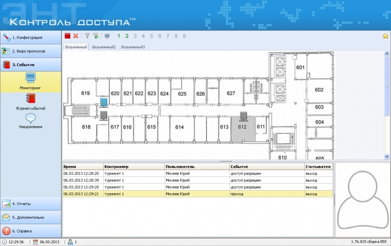Image resolution: width=391 pixels, height=246 pixels.
Task: Click room 627 on floor plan
Action: 231,93
